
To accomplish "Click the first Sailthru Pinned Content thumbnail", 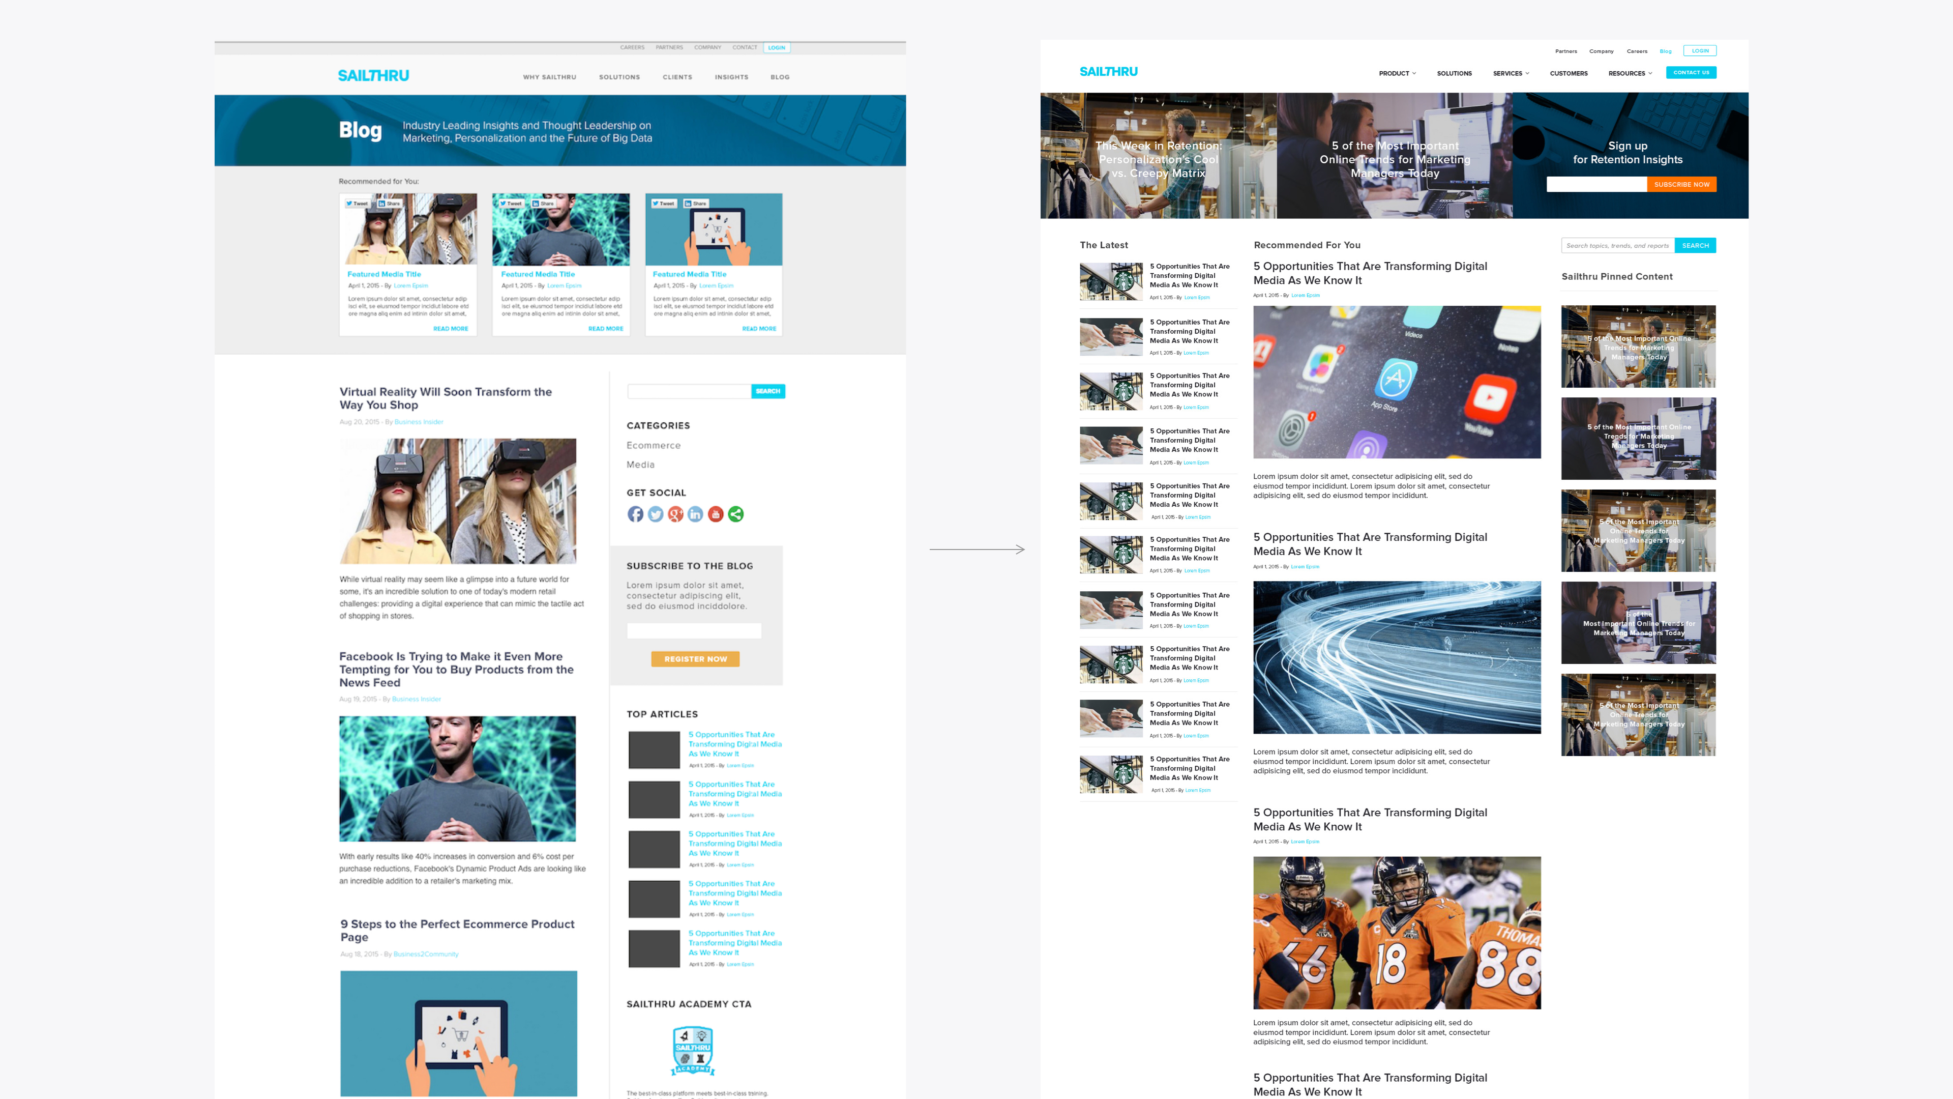I will 1638,346.
